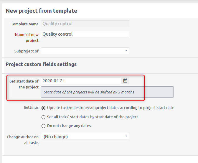The width and height of the screenshot is (198, 163).
Task: Select 'Update task/milestone/subproject dates' radio button
Action: (x=44, y=108)
